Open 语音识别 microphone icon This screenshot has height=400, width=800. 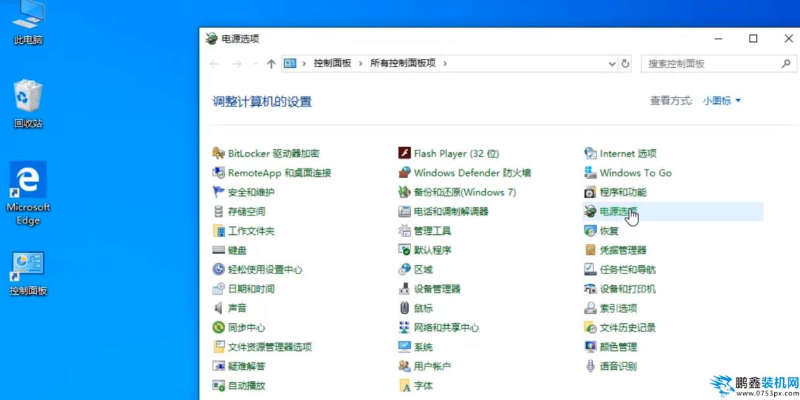click(590, 366)
